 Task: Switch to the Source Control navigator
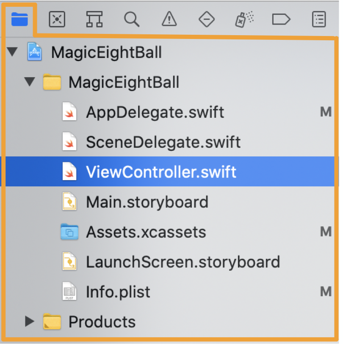tap(57, 19)
